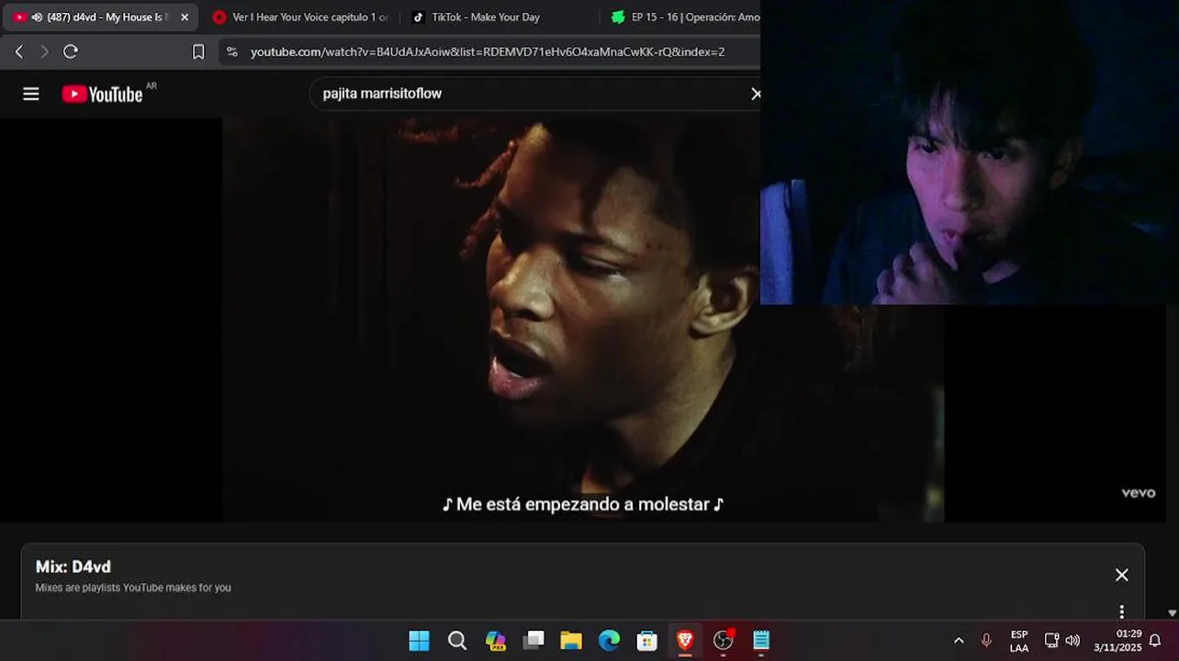Click the microphone tray icon
1179x661 pixels.
986,641
